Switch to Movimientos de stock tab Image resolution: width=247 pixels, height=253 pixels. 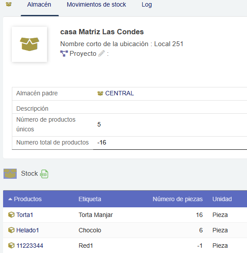tap(96, 4)
